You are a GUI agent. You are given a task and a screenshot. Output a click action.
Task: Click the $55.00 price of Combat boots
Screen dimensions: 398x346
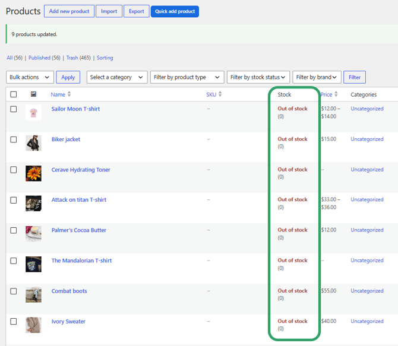click(x=328, y=291)
